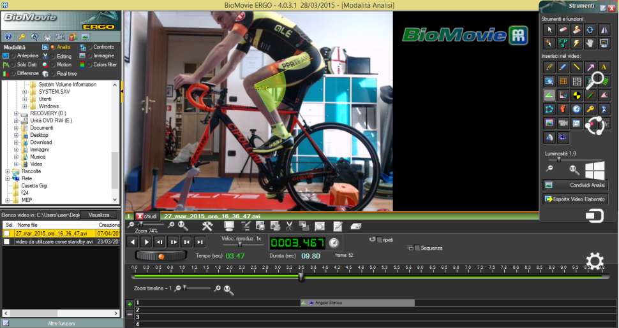Add a track with the green plus button
This screenshot has height=328, width=619.
pyautogui.click(x=130, y=304)
